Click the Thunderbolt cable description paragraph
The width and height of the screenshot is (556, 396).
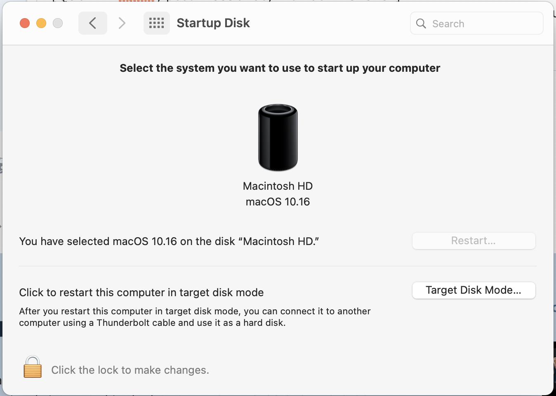[195, 317]
